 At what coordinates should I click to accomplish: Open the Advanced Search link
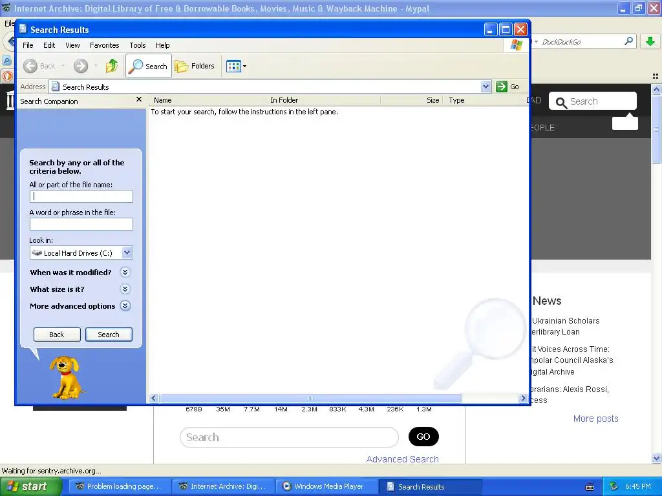[x=402, y=459]
